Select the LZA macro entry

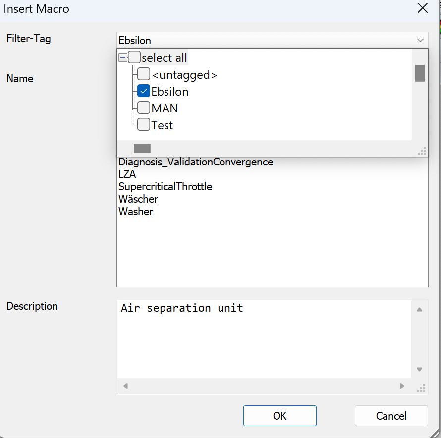pos(127,174)
